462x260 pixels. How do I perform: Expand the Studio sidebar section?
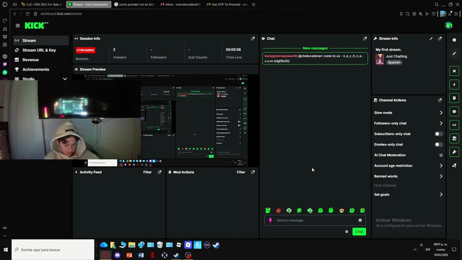[x=65, y=79]
